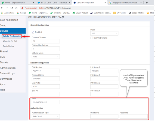155x121 pixels.
Task: Open the Wake Up On Call page
Action: 10,41
